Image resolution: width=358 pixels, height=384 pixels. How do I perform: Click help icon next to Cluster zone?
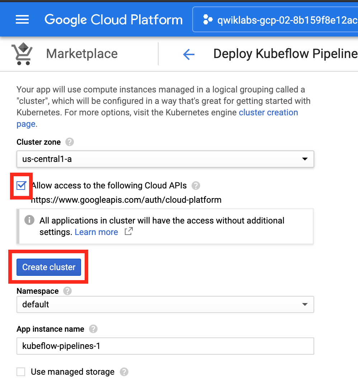pos(69,142)
